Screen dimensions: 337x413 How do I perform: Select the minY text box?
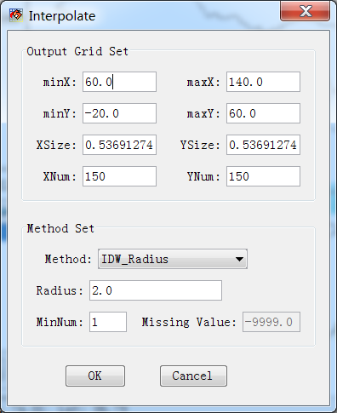tap(119, 113)
